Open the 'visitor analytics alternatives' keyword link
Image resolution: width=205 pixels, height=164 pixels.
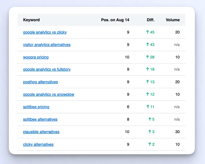pyautogui.click(x=47, y=45)
